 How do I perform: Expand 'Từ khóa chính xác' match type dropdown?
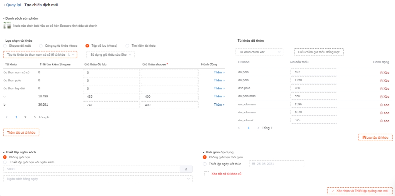[x=259, y=52]
